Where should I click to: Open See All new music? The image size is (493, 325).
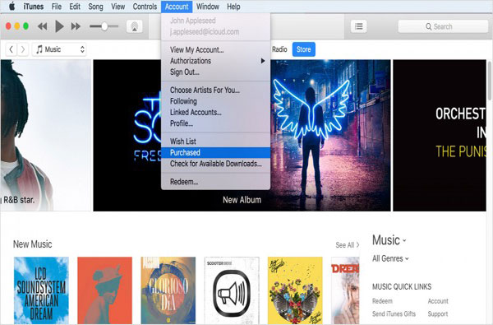pos(347,245)
